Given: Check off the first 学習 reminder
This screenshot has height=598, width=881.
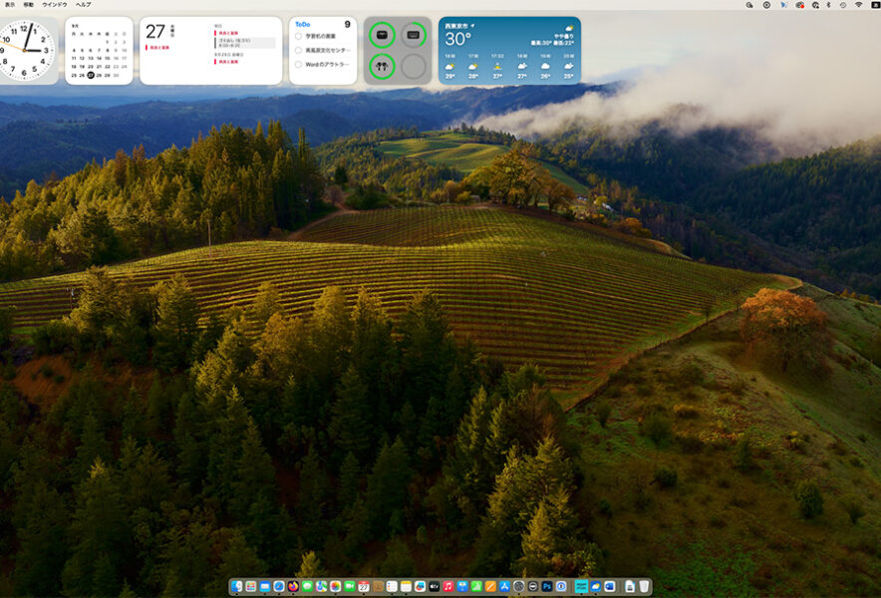Looking at the screenshot, I should point(298,37).
